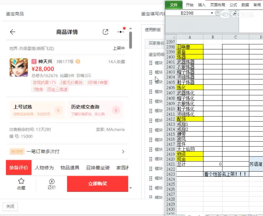Switch to the 人物修为 tab

tap(44, 168)
